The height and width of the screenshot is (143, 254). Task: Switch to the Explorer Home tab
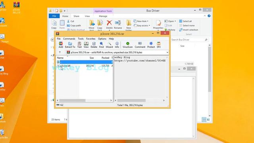[65, 16]
